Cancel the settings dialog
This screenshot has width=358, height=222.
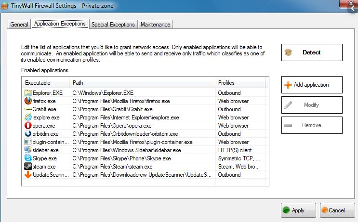(337, 210)
